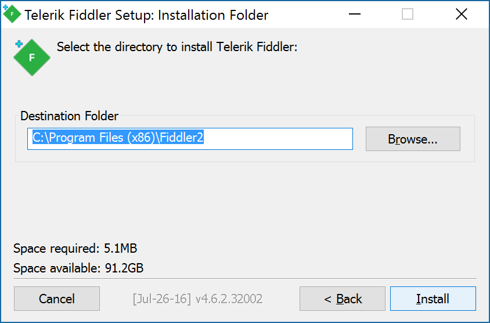Click the small Fiddler icon in title bar

[12, 14]
